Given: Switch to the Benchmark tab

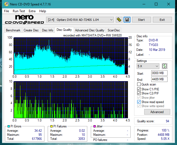Looking at the screenshot, I should point(13,30).
